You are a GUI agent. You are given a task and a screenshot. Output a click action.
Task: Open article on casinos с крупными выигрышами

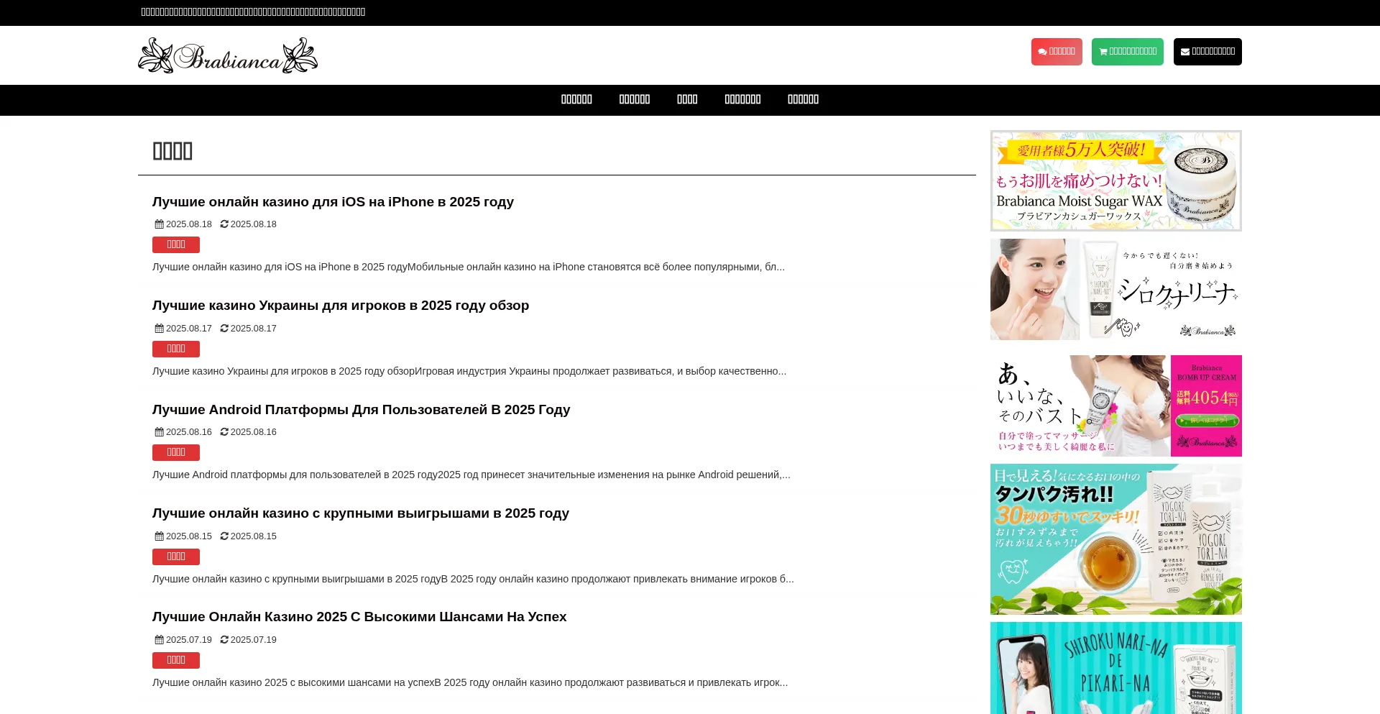coord(360,513)
